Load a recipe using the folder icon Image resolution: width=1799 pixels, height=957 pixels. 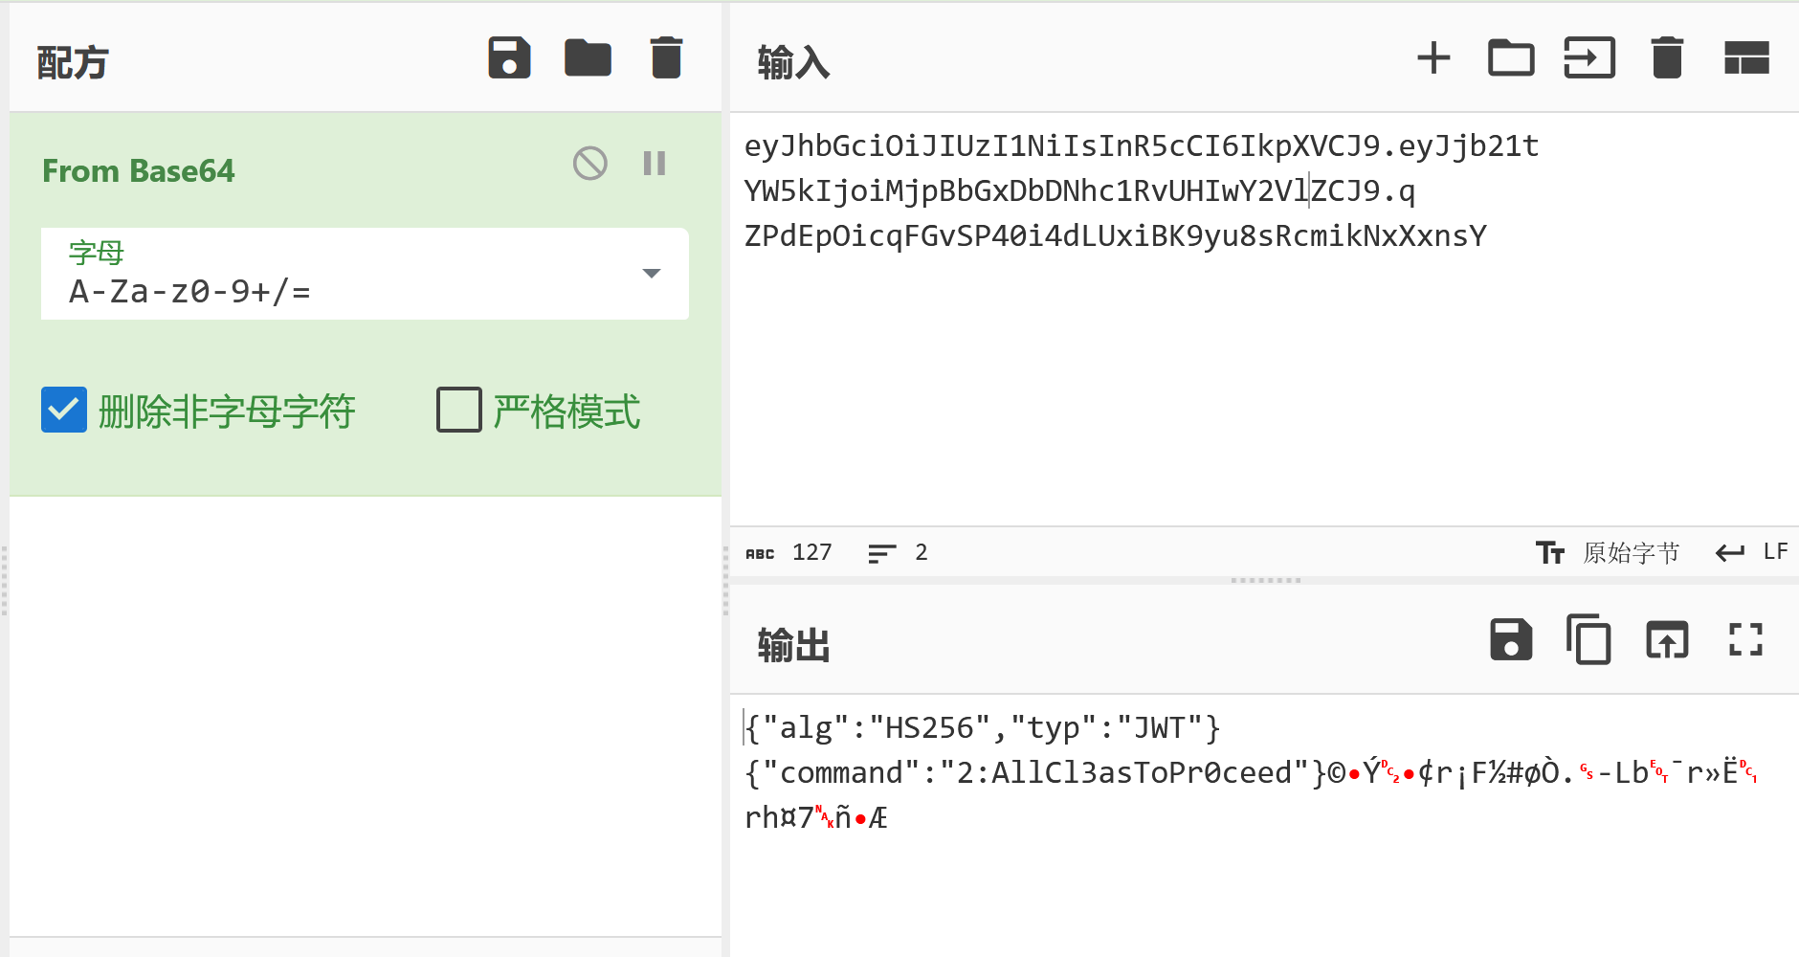[x=588, y=58]
